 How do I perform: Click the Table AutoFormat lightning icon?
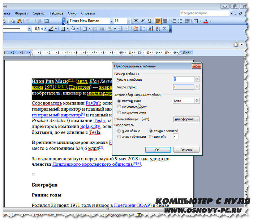[136, 29]
